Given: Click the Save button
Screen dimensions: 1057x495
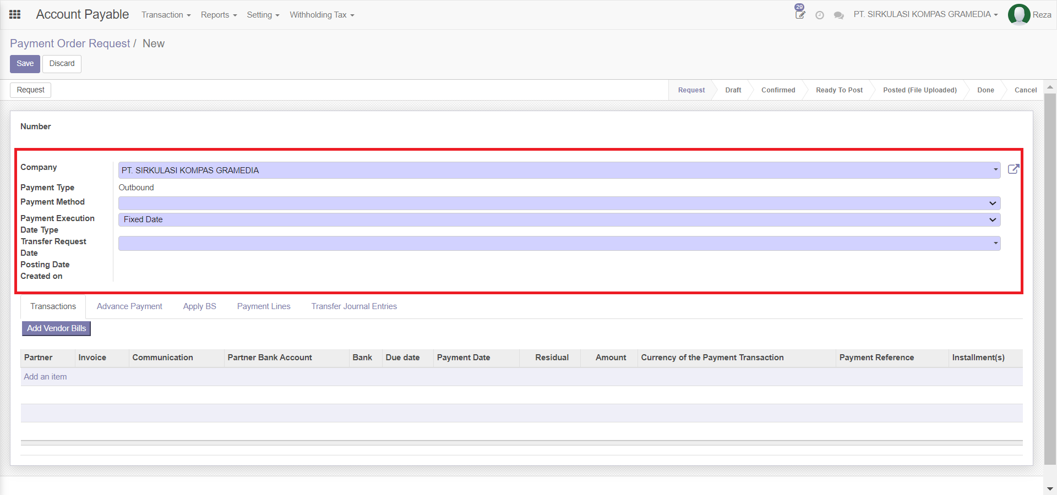Looking at the screenshot, I should click(x=25, y=64).
